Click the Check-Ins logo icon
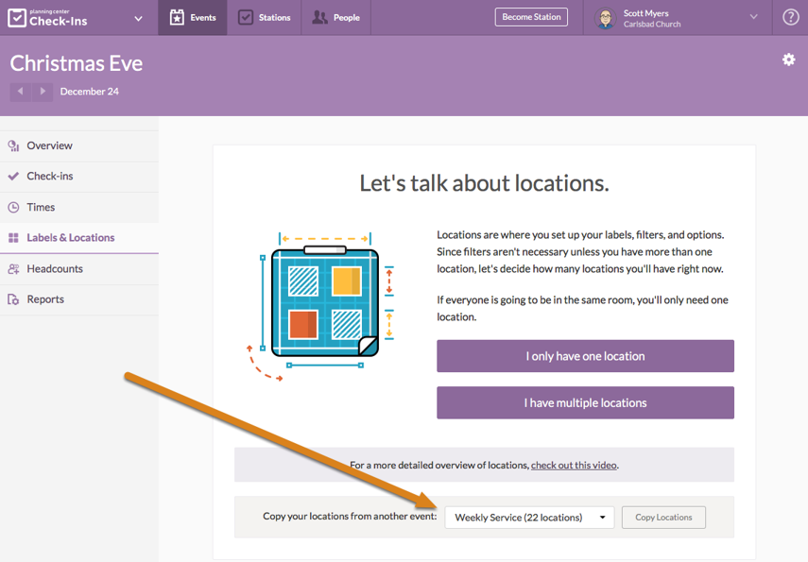The width and height of the screenshot is (808, 562). point(17,18)
